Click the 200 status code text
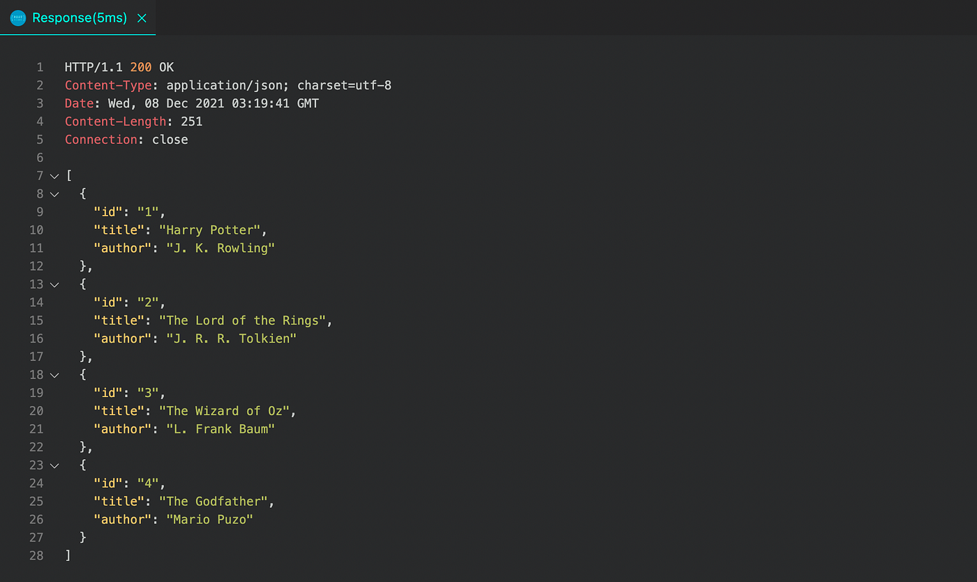 pyautogui.click(x=140, y=67)
